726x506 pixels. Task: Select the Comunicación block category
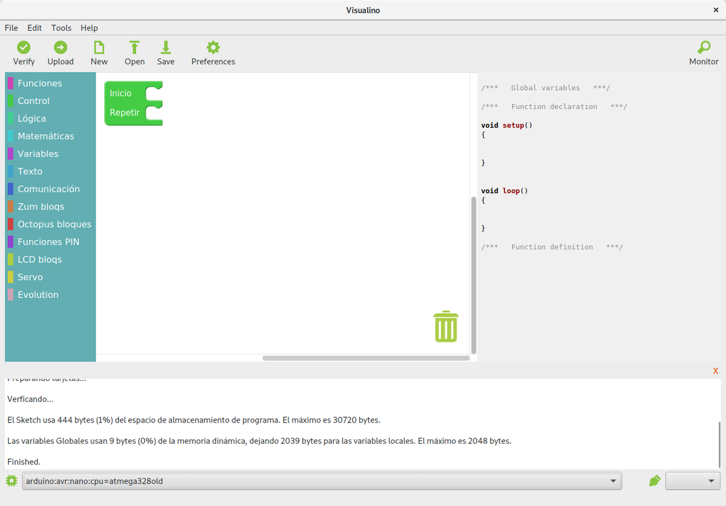point(50,189)
